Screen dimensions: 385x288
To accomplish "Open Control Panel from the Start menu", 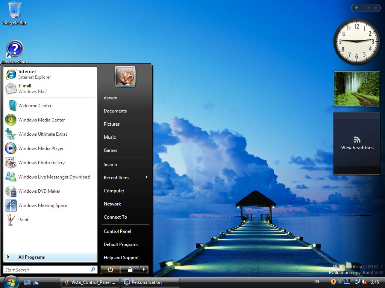I will pos(126,231).
